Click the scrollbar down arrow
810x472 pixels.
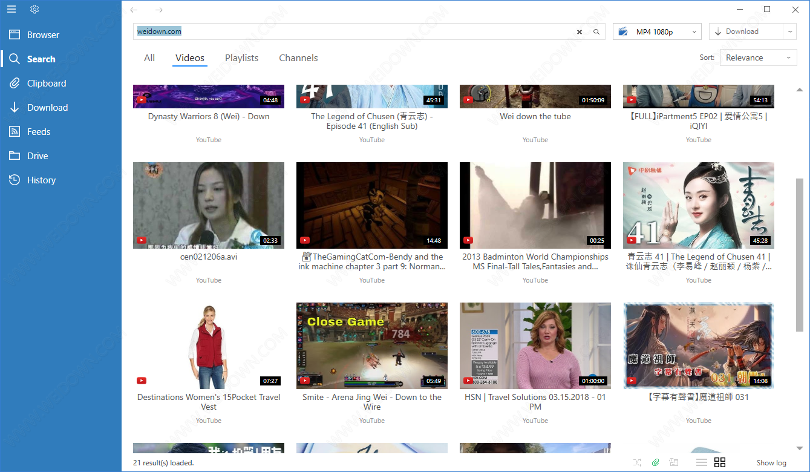(800, 448)
